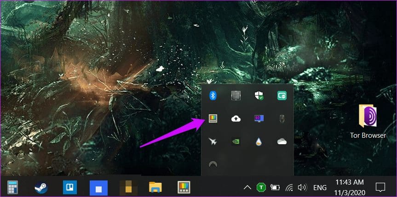Click the mouse device tray icon
Viewport: 397px width, 197px height.
coord(282,118)
